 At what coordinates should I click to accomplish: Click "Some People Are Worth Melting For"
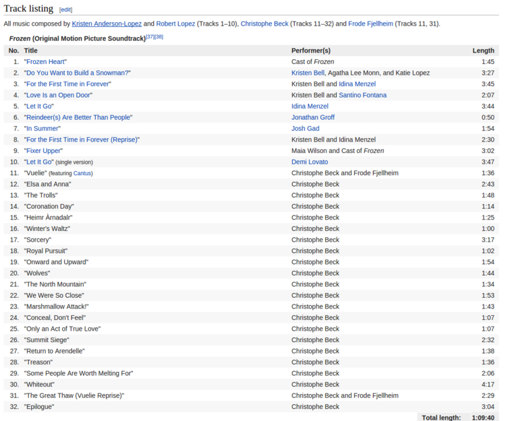[79, 373]
